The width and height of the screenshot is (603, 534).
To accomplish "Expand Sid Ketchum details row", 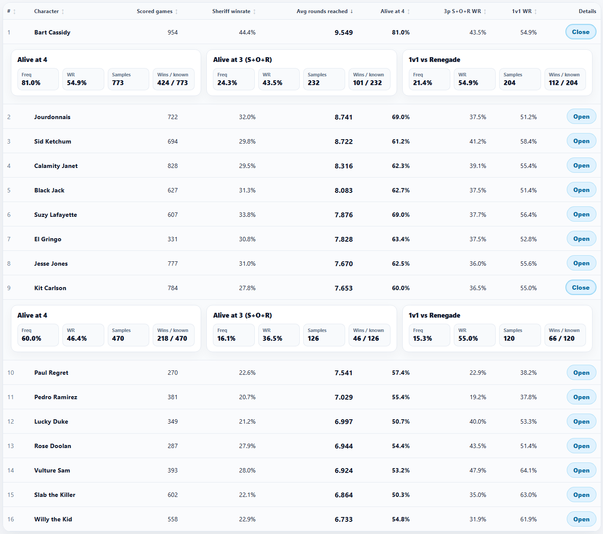I will click(581, 141).
